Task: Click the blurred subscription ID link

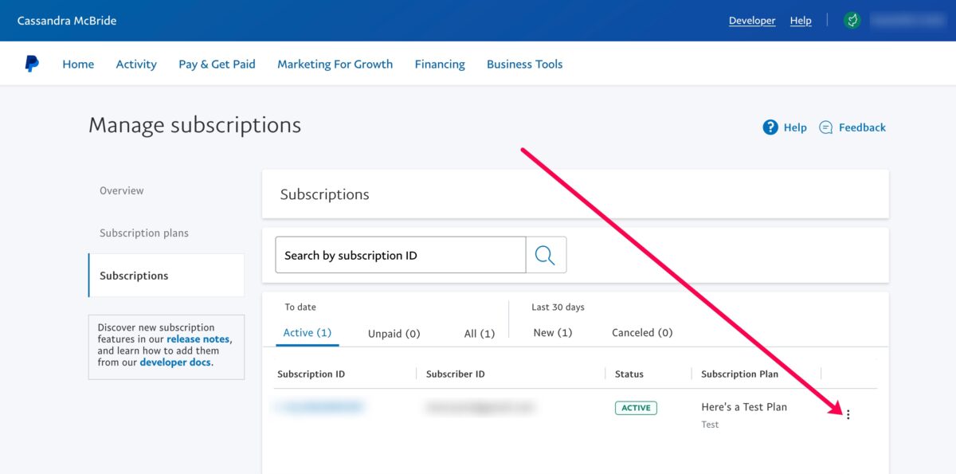Action: click(x=319, y=407)
